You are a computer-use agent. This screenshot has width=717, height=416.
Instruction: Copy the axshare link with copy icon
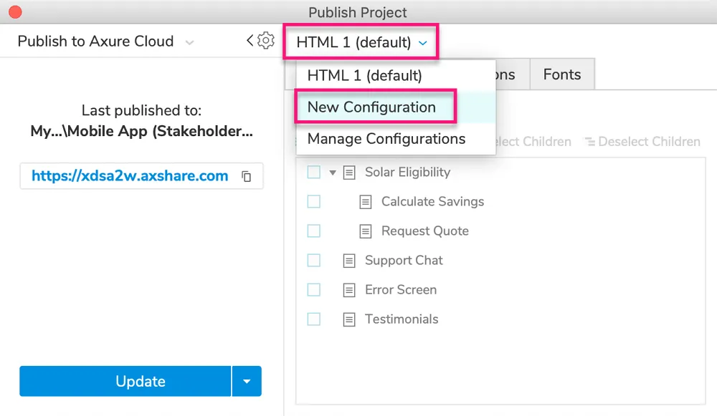(x=247, y=176)
